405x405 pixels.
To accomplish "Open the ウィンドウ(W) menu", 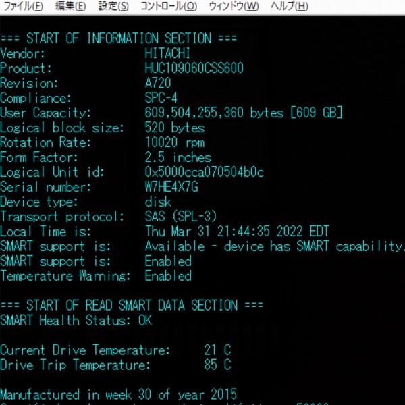I will click(x=234, y=6).
